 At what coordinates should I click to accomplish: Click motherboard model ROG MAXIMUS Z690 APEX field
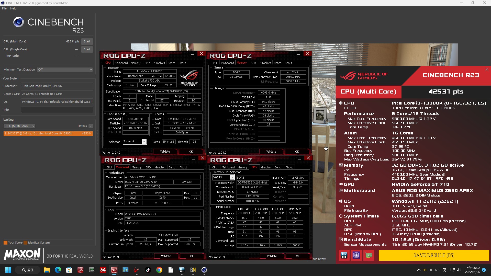149,182
